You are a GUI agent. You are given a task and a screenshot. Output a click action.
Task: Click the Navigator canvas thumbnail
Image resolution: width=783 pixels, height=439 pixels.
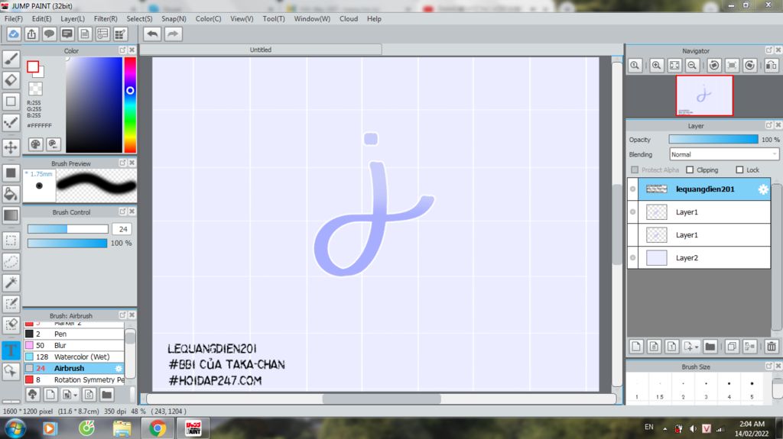(704, 95)
